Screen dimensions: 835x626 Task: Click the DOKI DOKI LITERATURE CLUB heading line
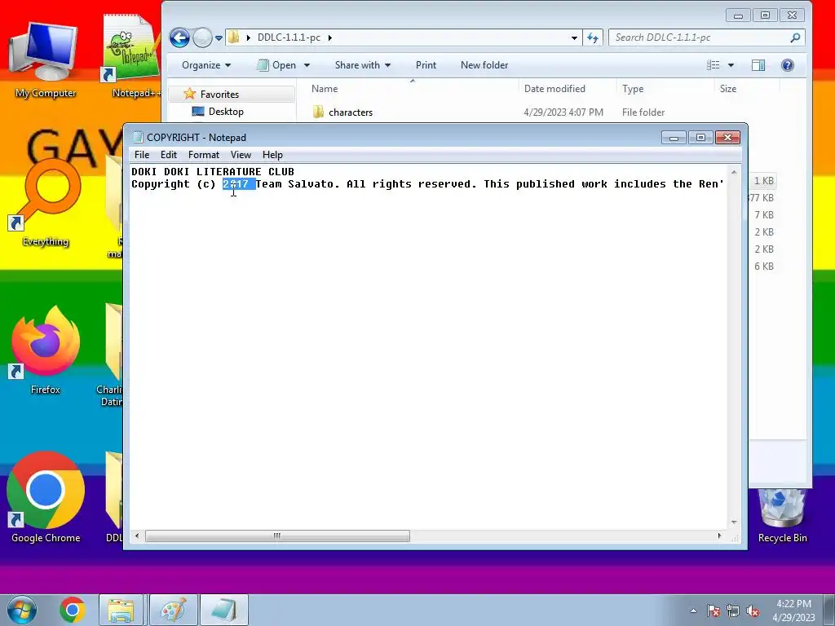213,171
